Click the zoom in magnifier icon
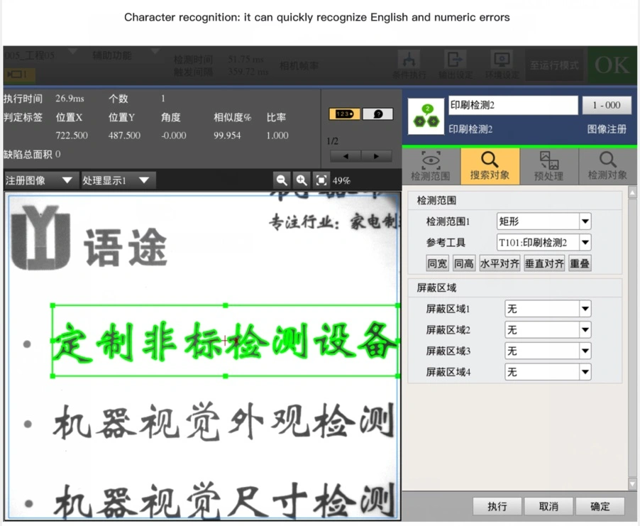The image size is (640, 526). (x=302, y=180)
